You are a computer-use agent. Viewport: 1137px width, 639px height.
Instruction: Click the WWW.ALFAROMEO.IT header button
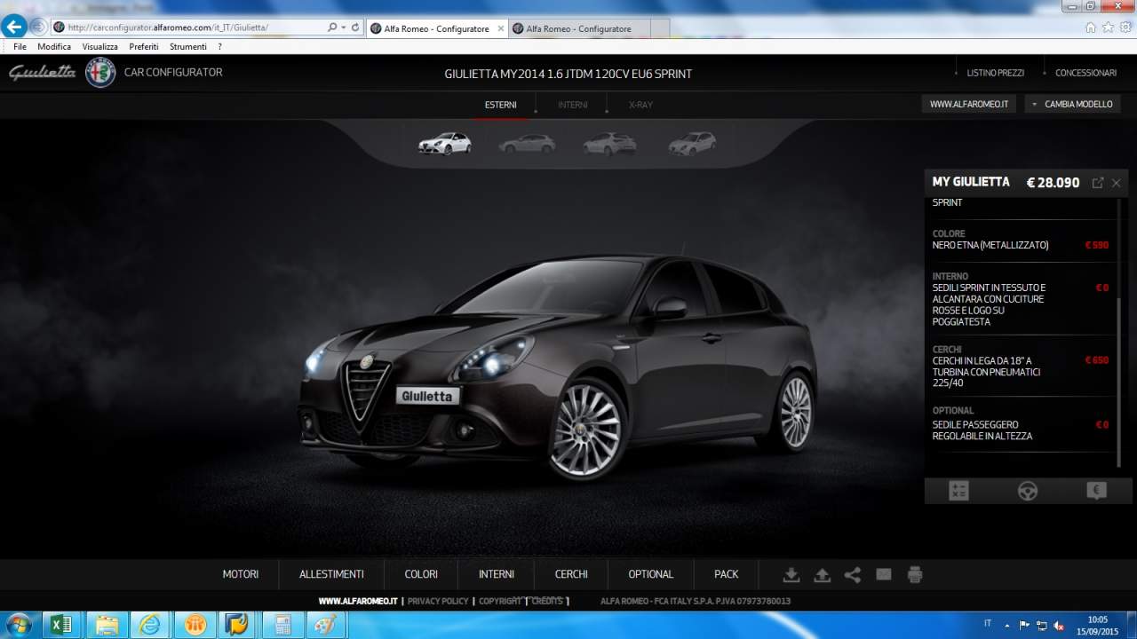(969, 104)
